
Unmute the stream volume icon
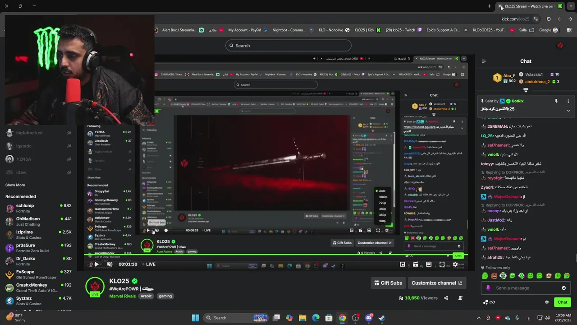110,264
